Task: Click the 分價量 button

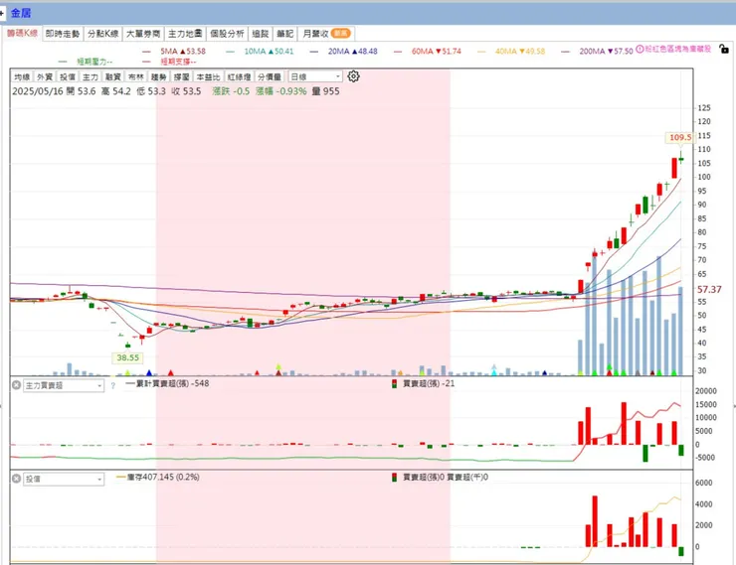Action: point(270,76)
